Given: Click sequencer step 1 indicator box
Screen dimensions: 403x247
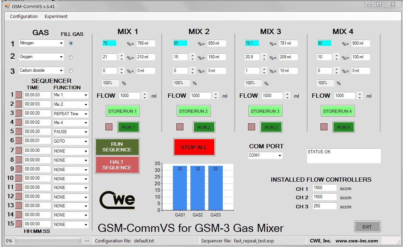Looking at the screenshot, I should (18, 95).
